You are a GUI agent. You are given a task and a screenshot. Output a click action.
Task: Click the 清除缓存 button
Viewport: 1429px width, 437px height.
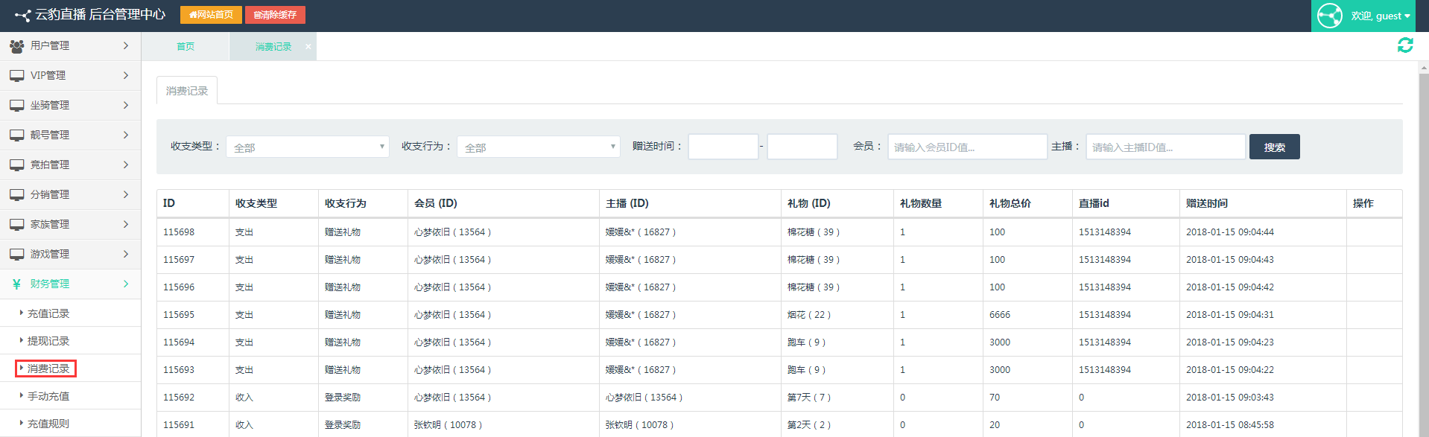[275, 15]
